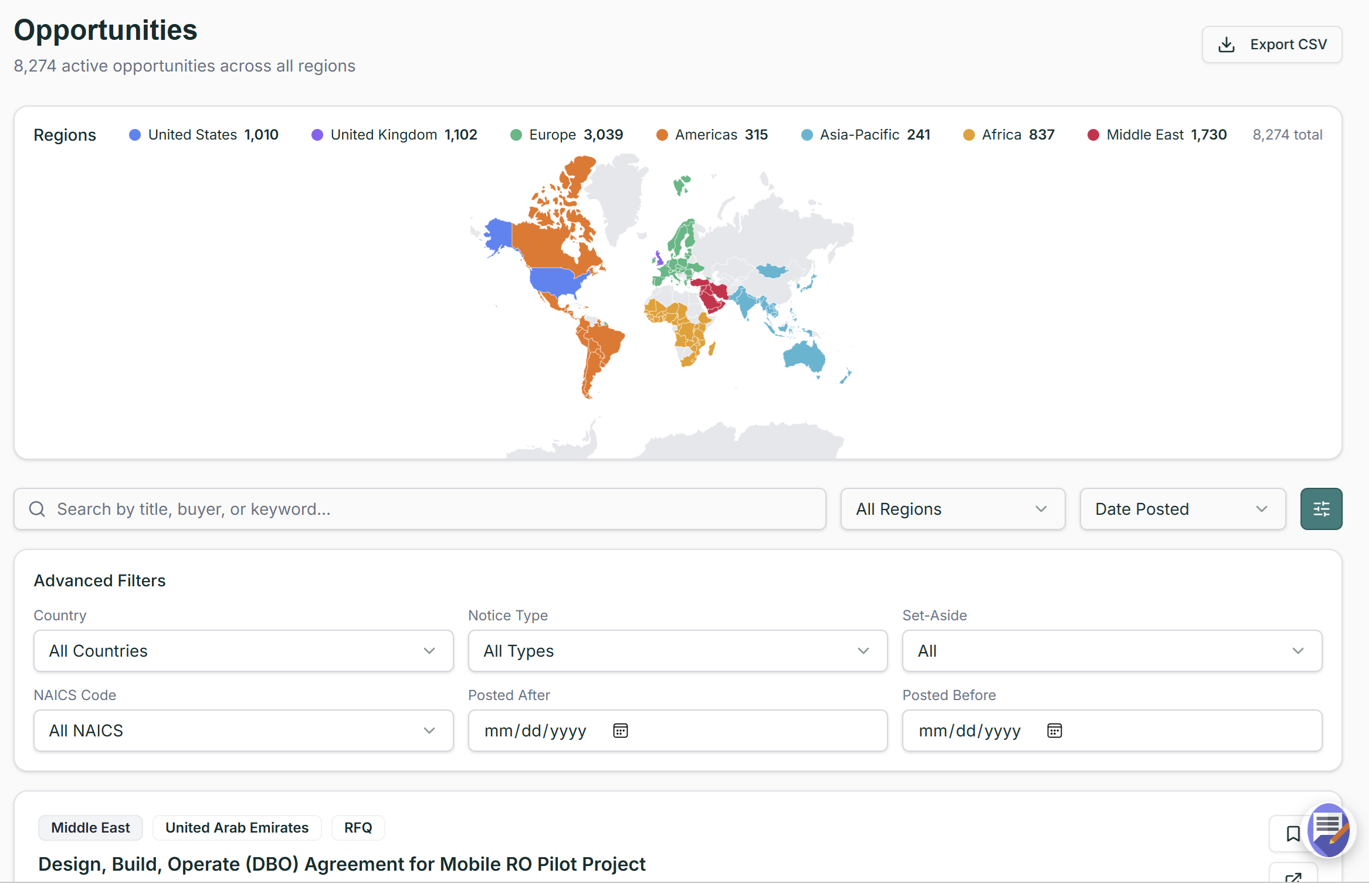Image resolution: width=1369 pixels, height=883 pixels.
Task: Click the external link icon on opportunity card
Action: pyautogui.click(x=1293, y=876)
